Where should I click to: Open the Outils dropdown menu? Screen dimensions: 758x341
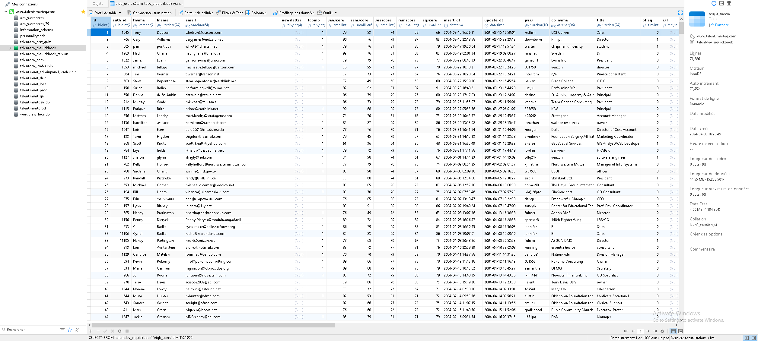click(327, 13)
